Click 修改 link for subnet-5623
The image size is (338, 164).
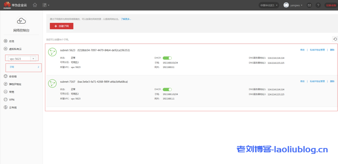[x=302, y=50]
